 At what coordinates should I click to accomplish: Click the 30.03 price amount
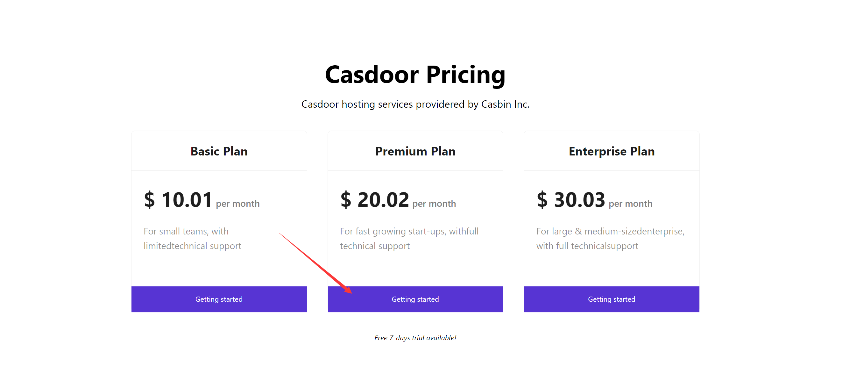(x=579, y=200)
